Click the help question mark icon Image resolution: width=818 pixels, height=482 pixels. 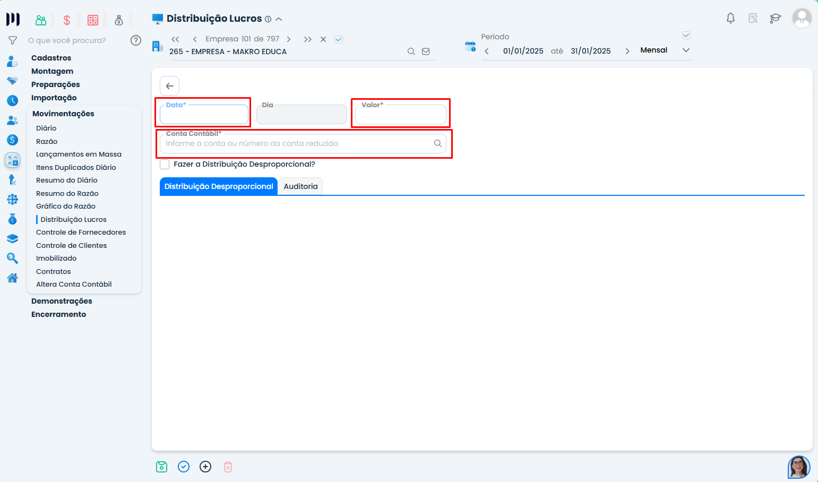click(x=136, y=40)
